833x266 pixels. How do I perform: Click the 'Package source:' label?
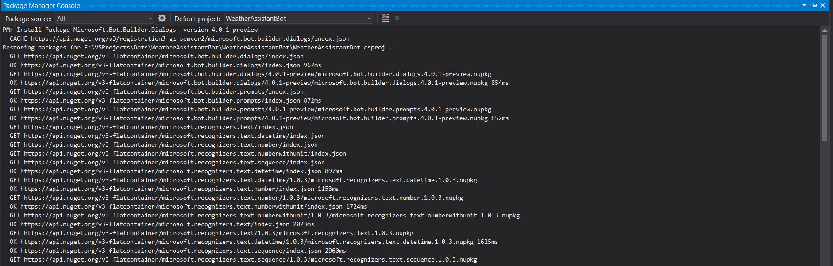point(28,19)
